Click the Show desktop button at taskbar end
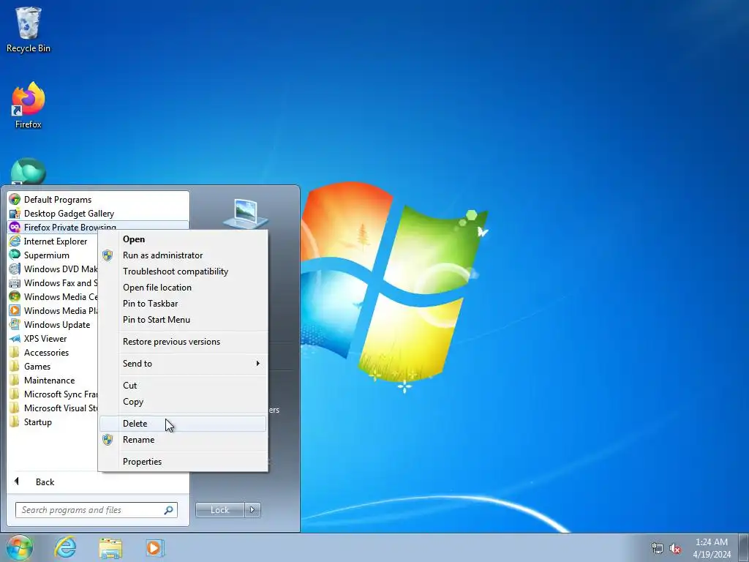 pos(744,548)
